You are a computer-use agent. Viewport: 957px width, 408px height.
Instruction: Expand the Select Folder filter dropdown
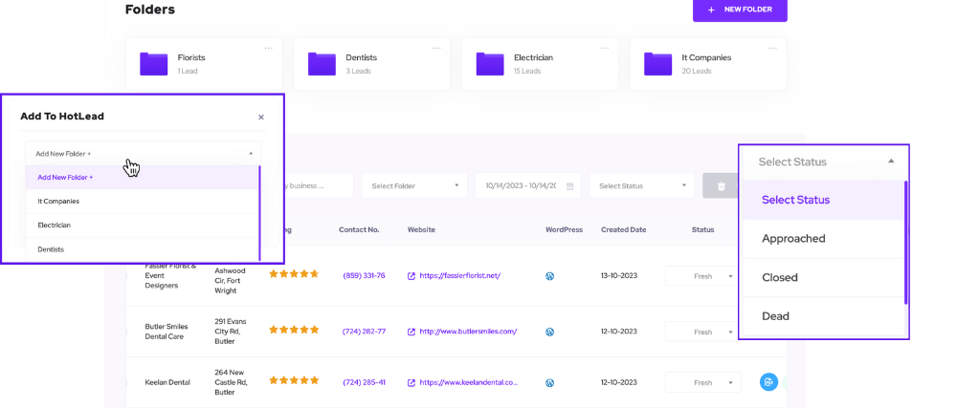click(414, 186)
